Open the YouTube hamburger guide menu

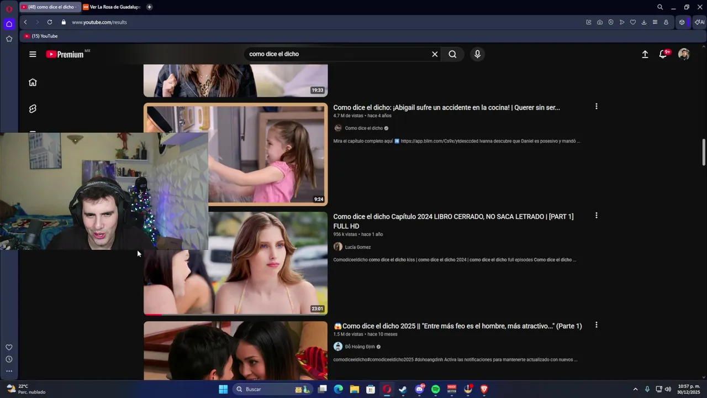[33, 54]
